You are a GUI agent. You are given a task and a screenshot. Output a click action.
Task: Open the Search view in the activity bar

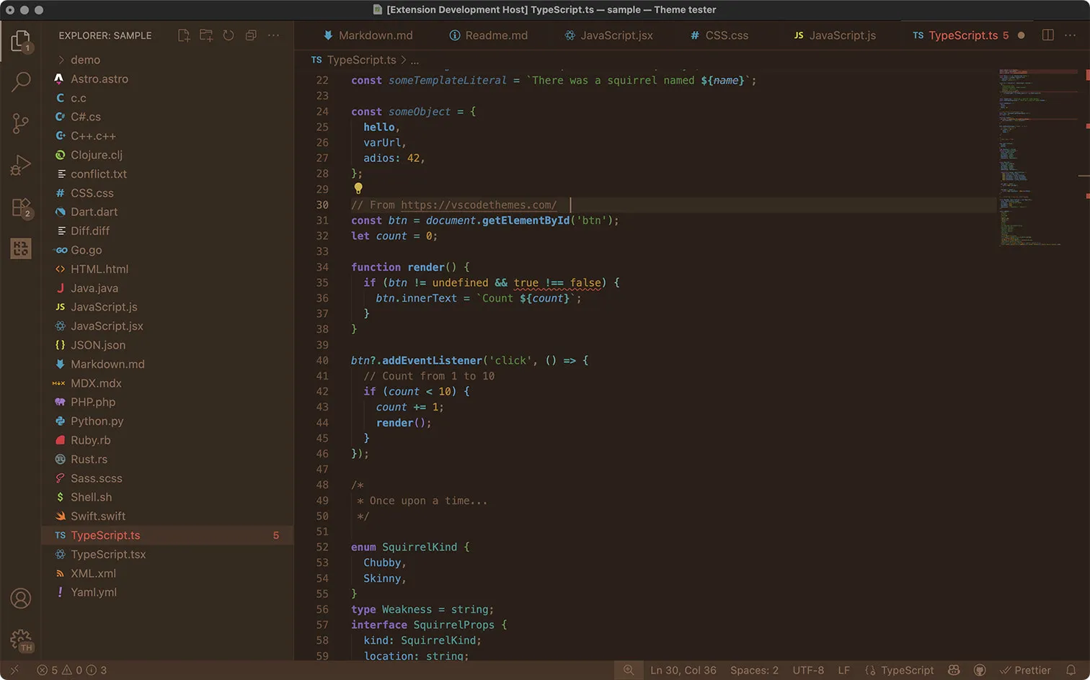pos(21,82)
